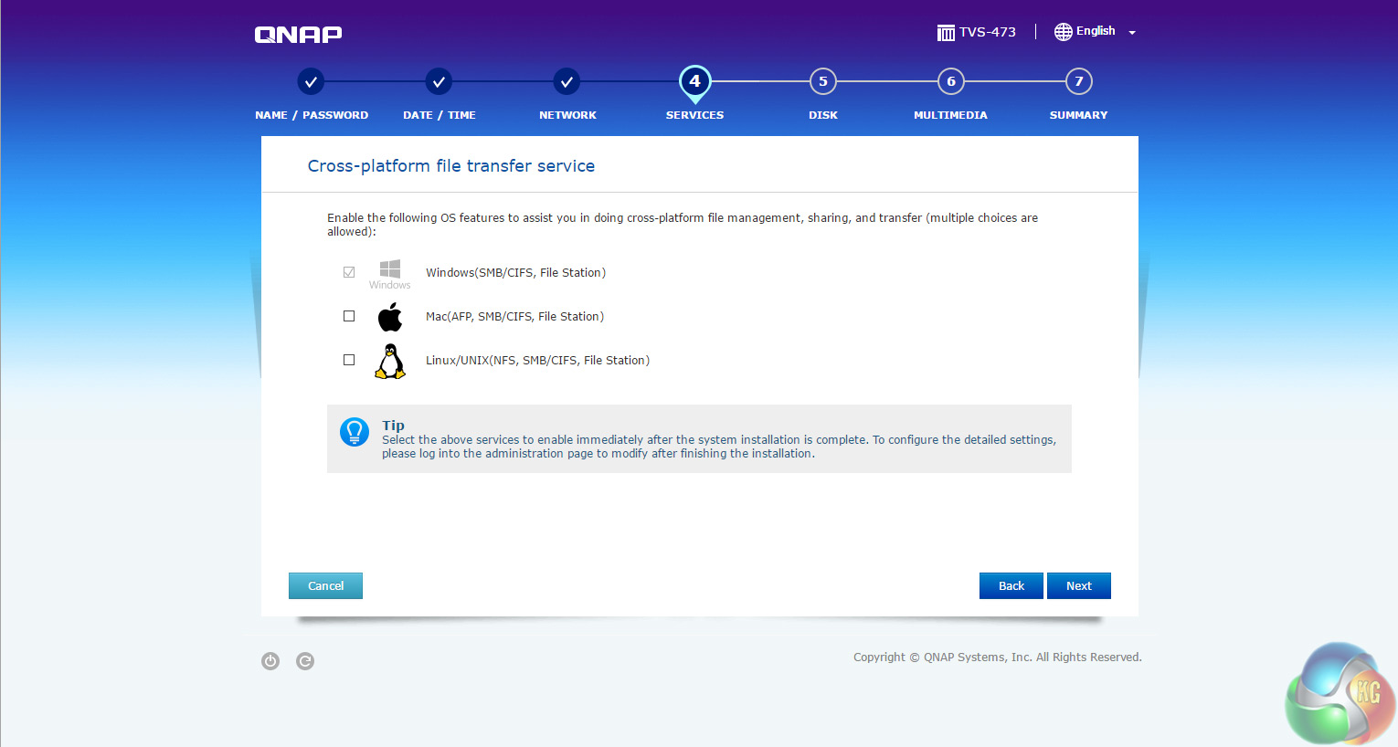Jump to step 6 Multimedia circle
Viewport: 1398px width, 747px height.
(x=950, y=81)
